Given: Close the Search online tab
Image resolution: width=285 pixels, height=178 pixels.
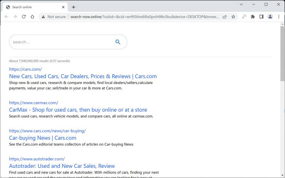Looking at the screenshot, I should coord(63,7).
